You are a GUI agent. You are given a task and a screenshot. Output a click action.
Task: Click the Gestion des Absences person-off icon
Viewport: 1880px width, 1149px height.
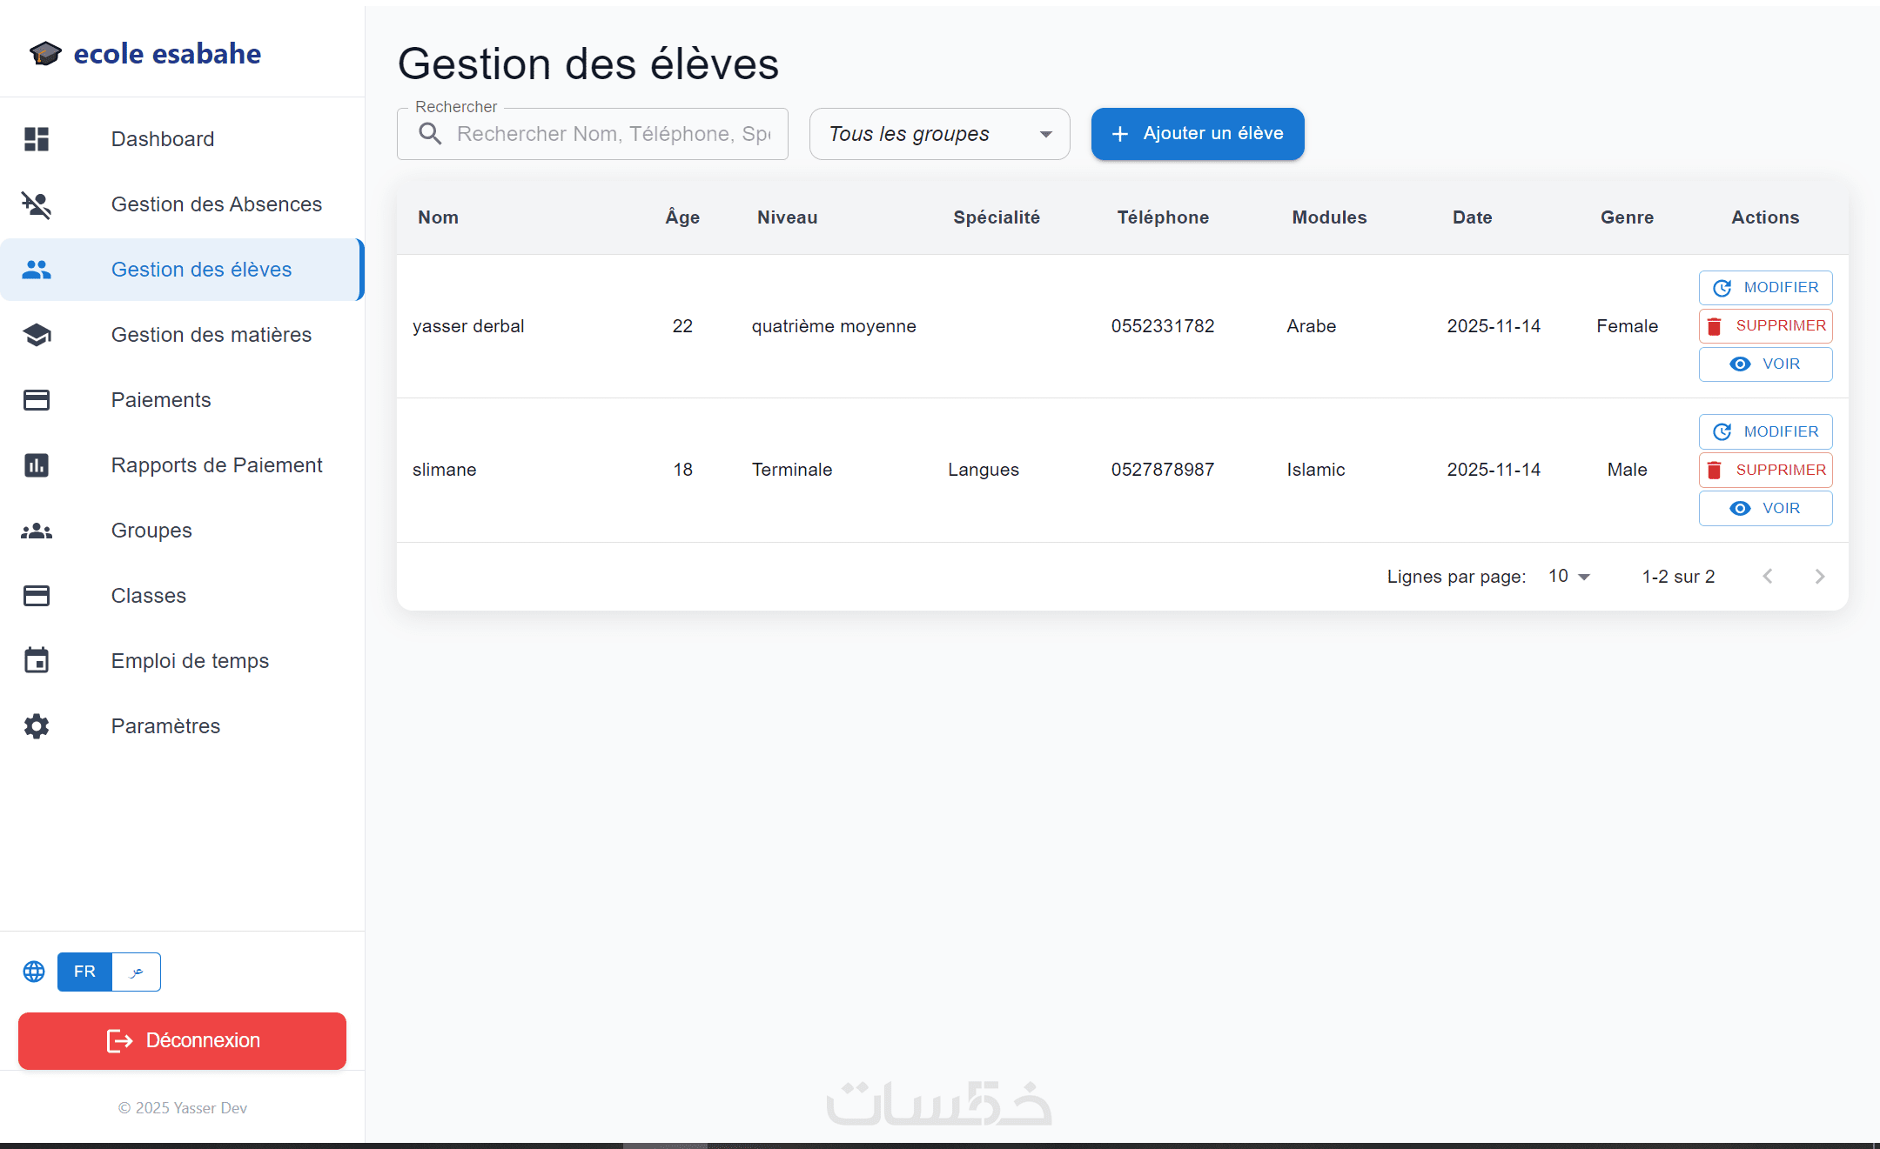[x=37, y=204]
